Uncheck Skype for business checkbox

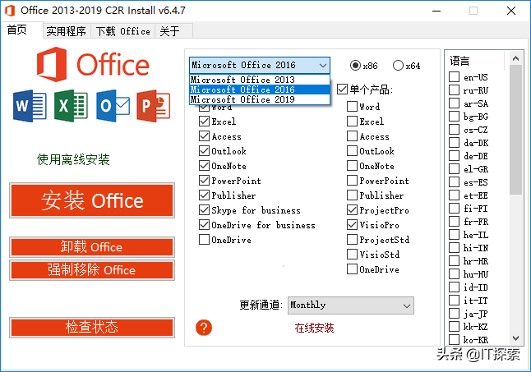(x=204, y=210)
